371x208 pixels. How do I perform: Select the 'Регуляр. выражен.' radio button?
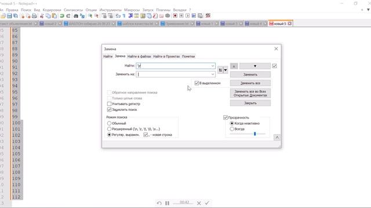point(109,135)
